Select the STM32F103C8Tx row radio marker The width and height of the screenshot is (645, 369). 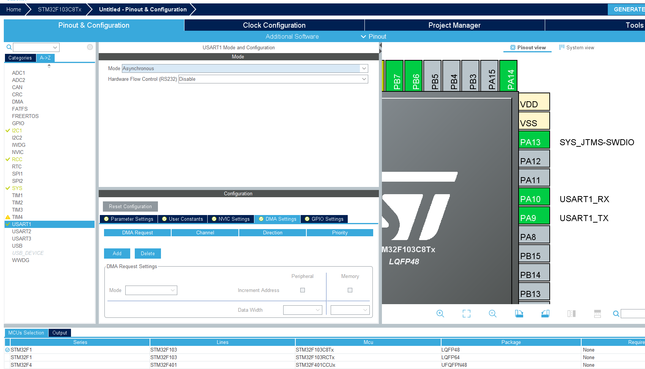point(7,350)
